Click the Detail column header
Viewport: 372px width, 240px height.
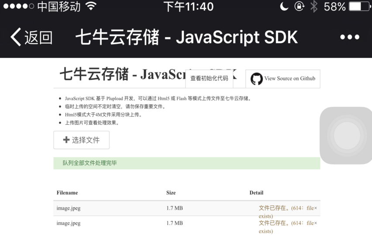coord(256,193)
